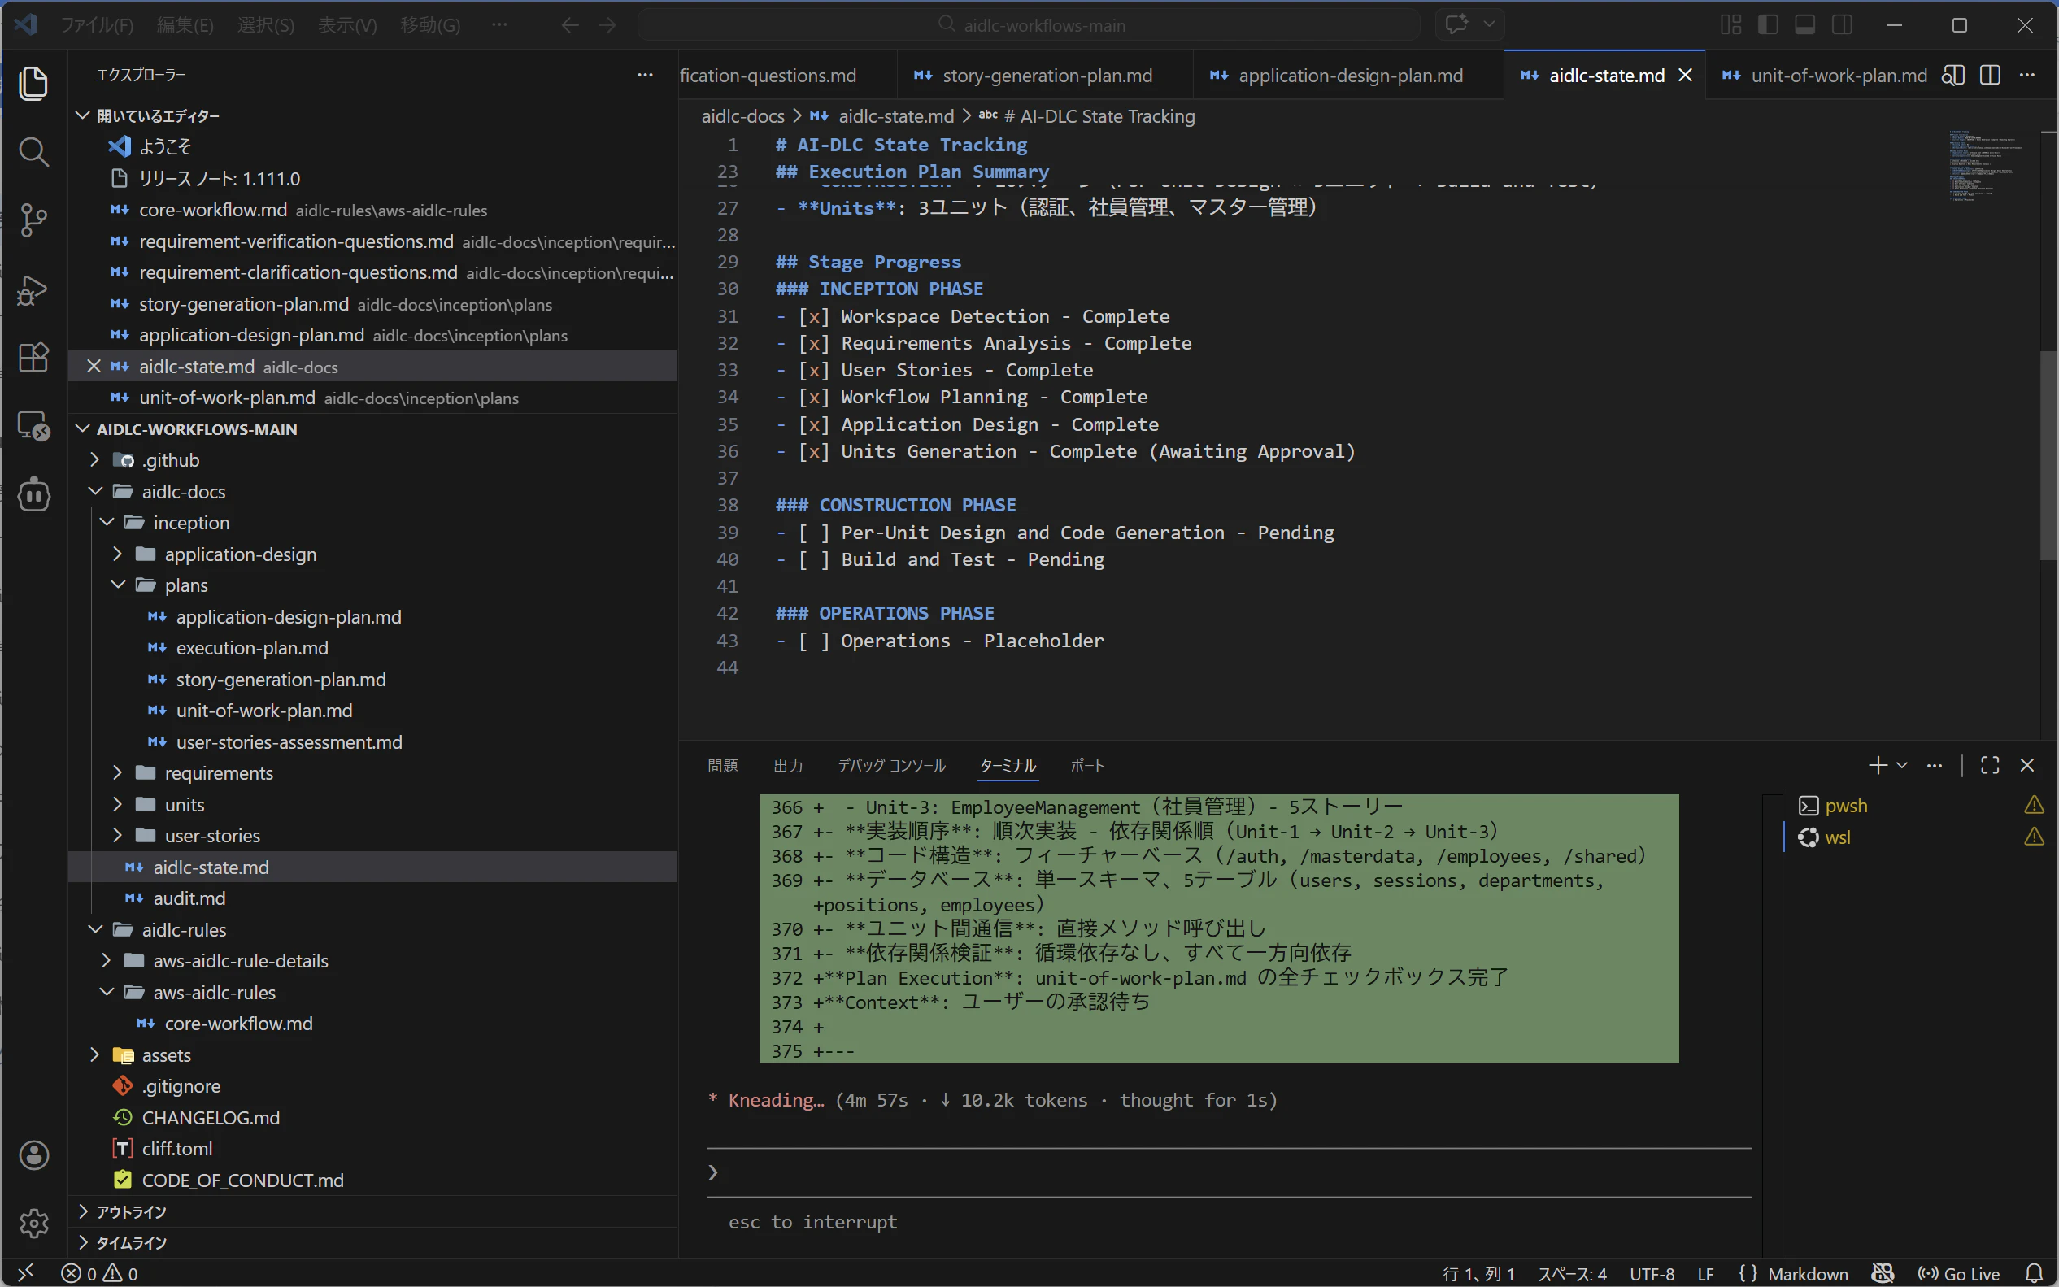Screen dimensions: 2059x1287
Task: Open errors and warnings count in status bar
Action: click(x=99, y=1273)
